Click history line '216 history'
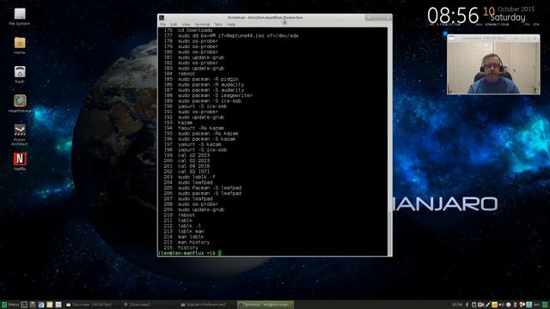This screenshot has height=309, width=550. click(181, 248)
